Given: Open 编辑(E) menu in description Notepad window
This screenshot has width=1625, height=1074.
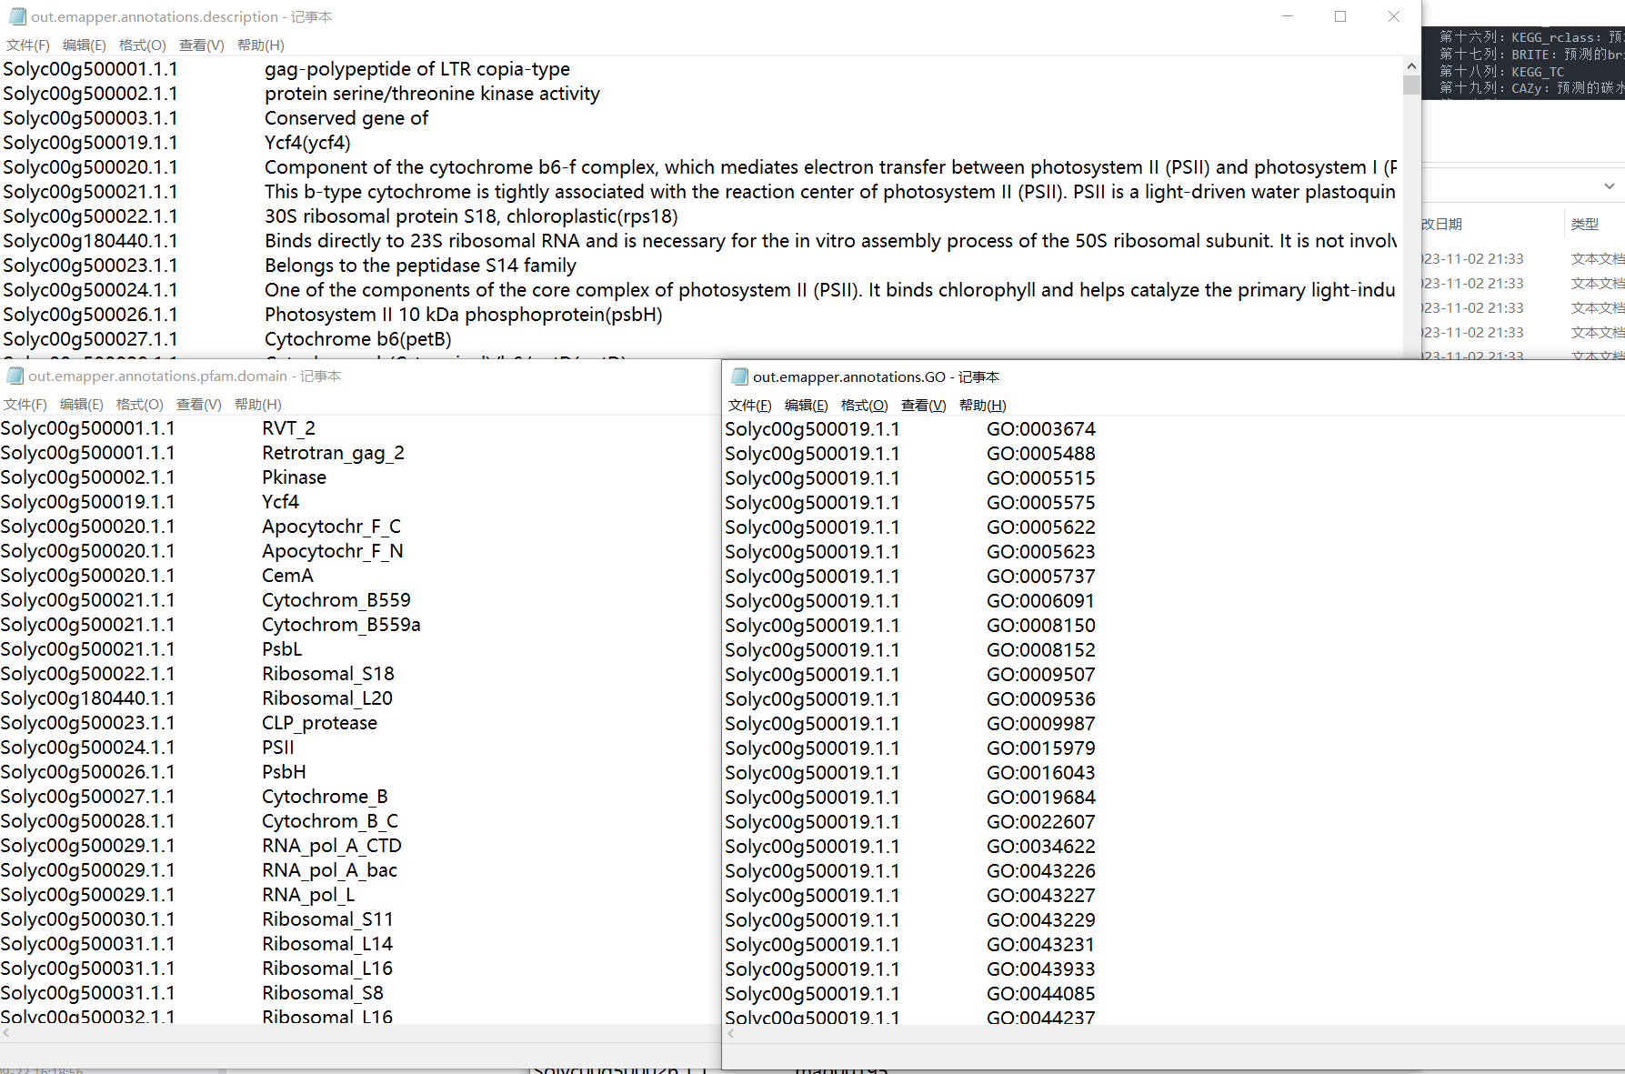Looking at the screenshot, I should click(84, 45).
